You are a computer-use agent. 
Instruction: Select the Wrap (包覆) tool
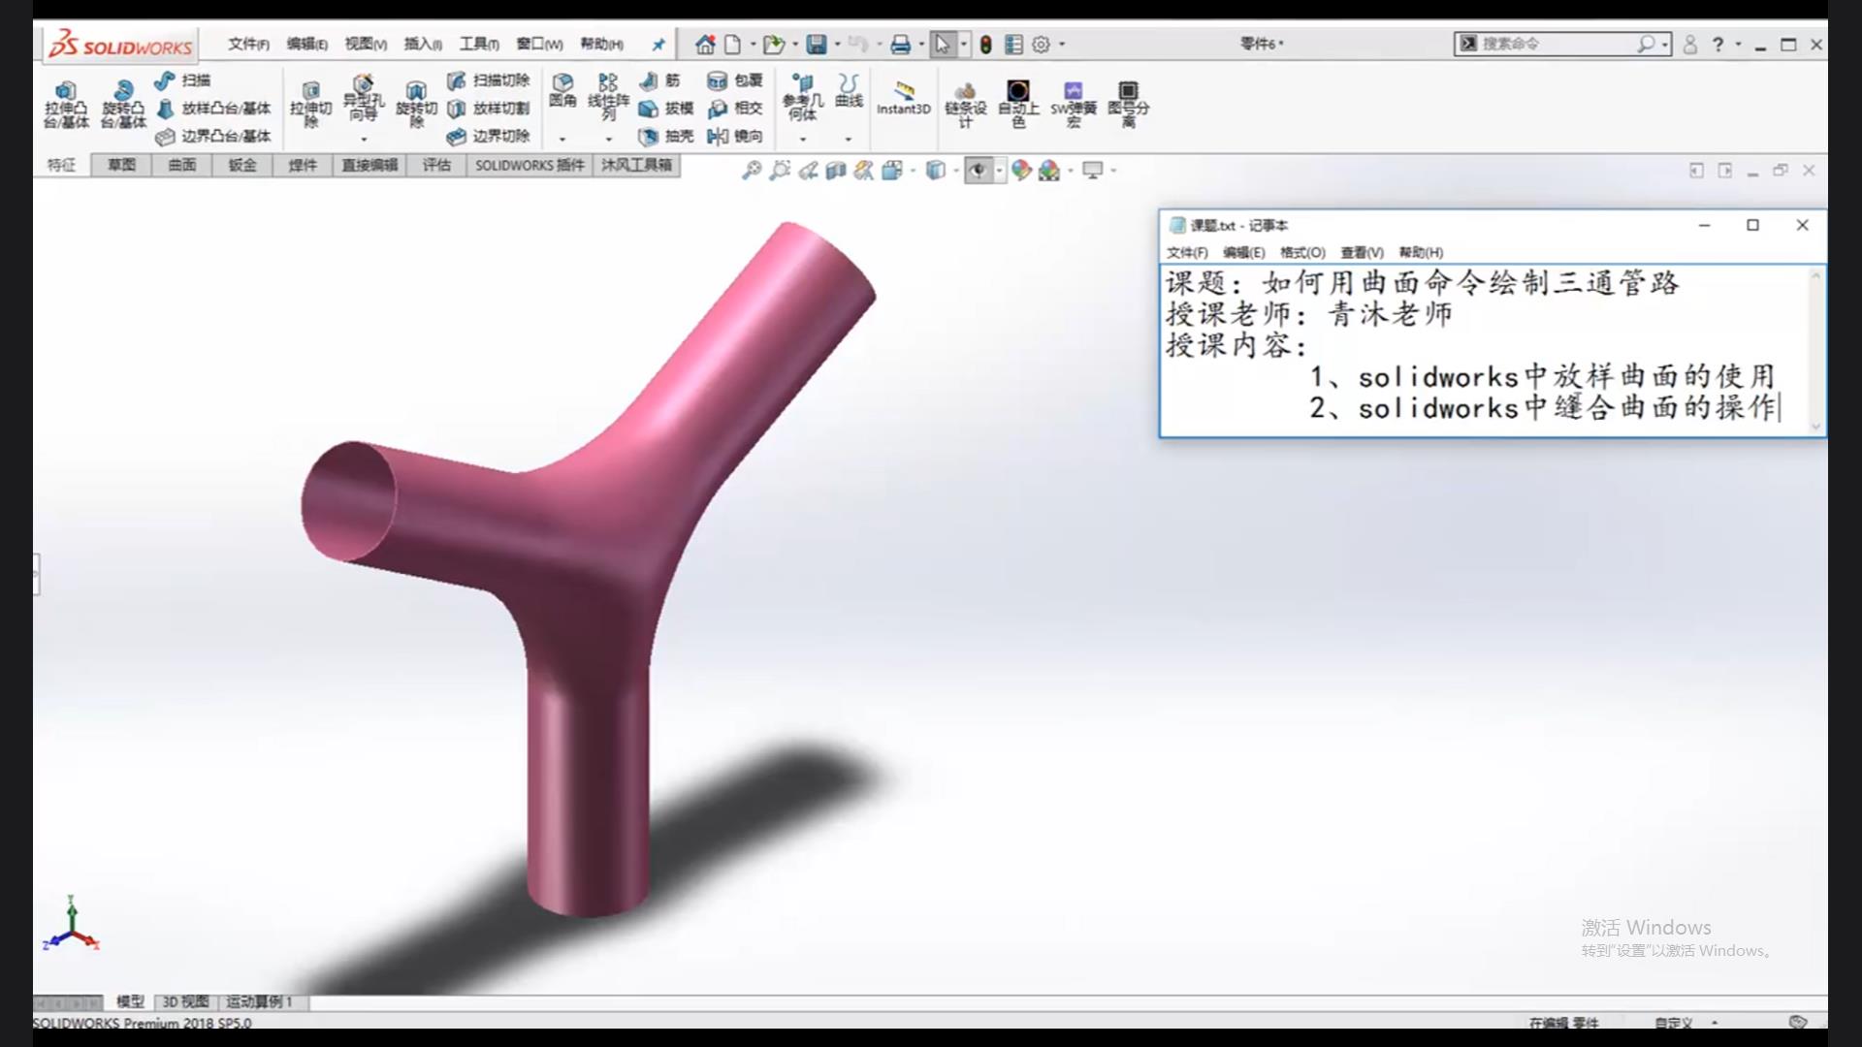coord(735,80)
